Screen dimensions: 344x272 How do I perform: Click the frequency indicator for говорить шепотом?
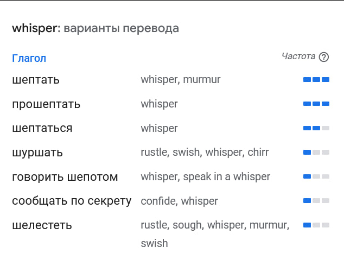pyautogui.click(x=316, y=176)
